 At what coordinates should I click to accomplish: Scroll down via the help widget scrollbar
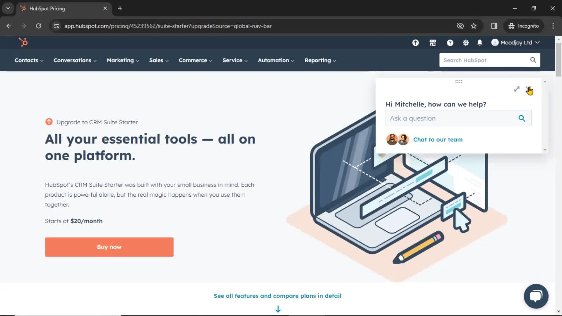pos(545,150)
